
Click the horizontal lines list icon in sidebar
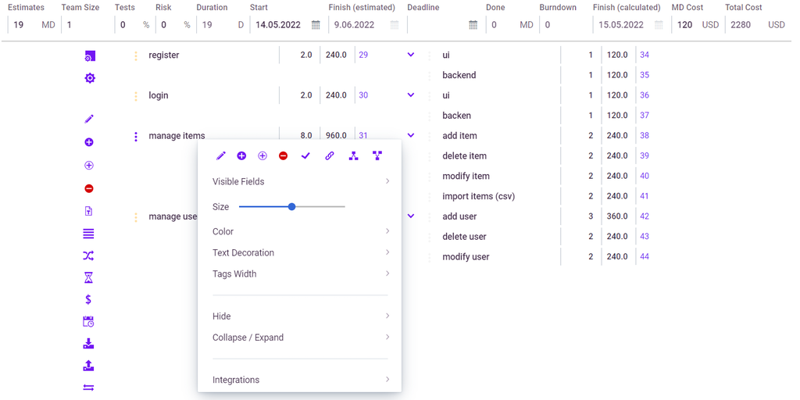(89, 234)
